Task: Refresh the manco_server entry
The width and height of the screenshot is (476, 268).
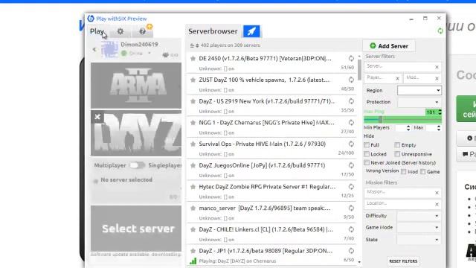Action: point(351,208)
